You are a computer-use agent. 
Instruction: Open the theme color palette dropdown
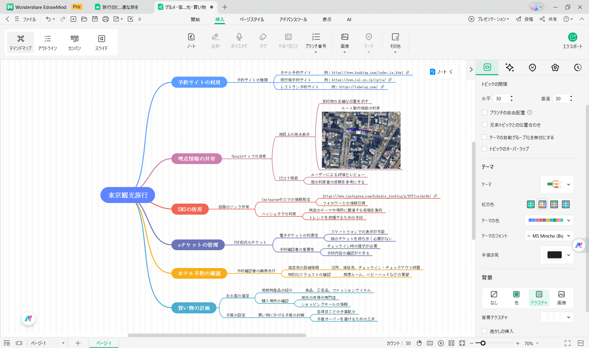point(568,220)
